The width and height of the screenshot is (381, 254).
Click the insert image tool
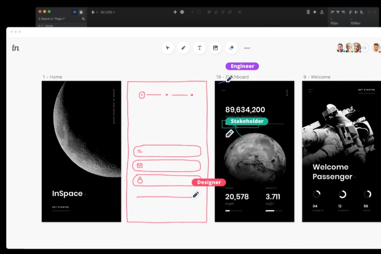click(215, 48)
